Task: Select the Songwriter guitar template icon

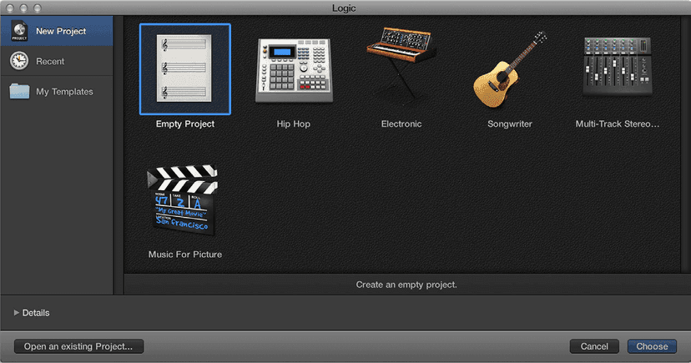Action: tap(510, 69)
